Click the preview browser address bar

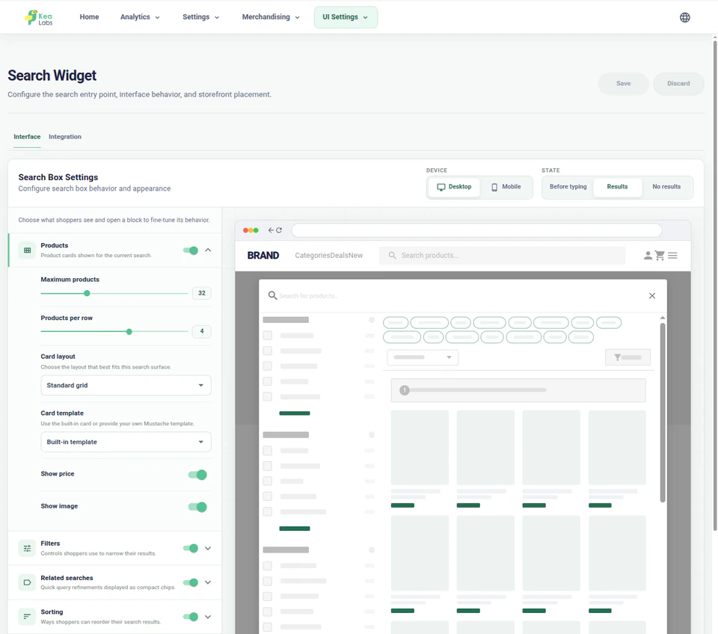point(476,230)
